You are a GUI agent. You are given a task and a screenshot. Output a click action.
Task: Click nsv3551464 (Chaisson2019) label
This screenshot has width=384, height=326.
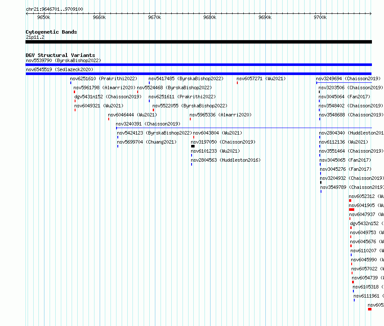pyautogui.click(x=351, y=151)
